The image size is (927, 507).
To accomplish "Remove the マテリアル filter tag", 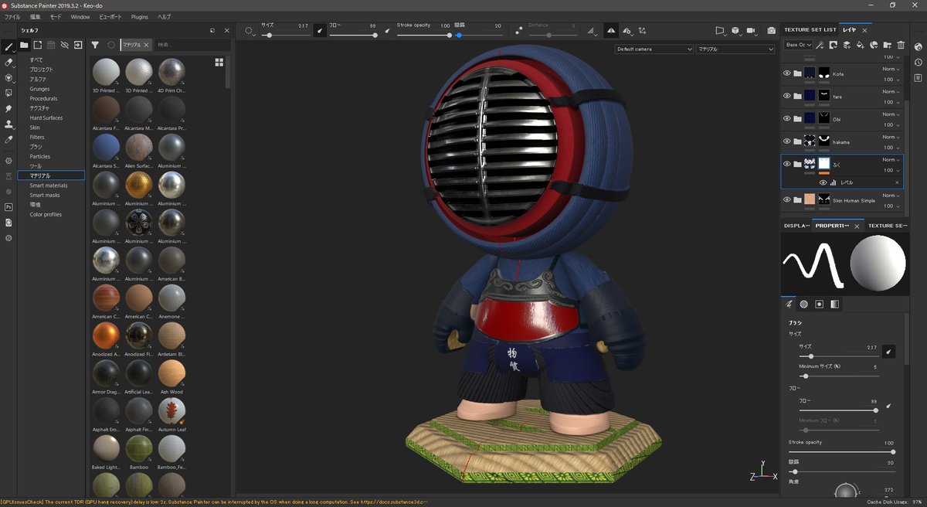I will [147, 45].
